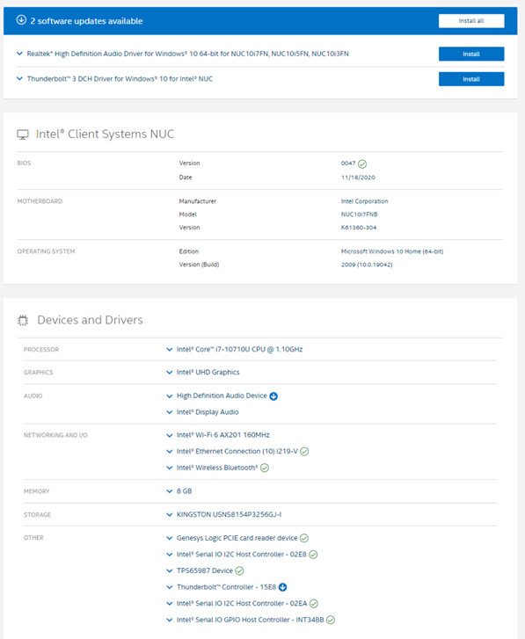This screenshot has height=639, width=525.
Task: Expand the High Definition Audio Device entry
Action: point(170,396)
